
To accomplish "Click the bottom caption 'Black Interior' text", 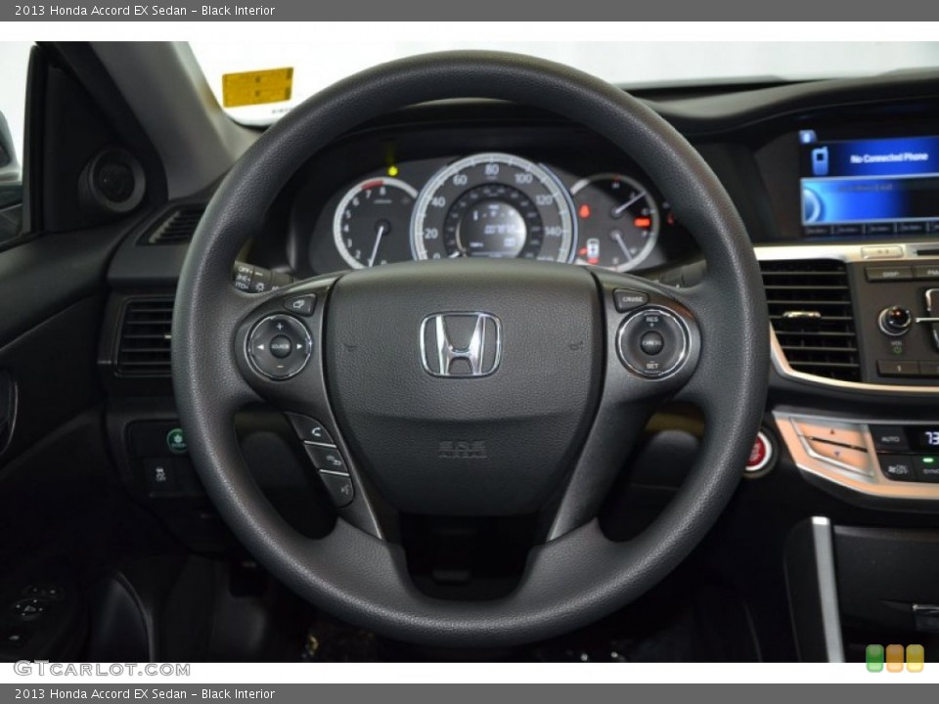I will pos(238,694).
